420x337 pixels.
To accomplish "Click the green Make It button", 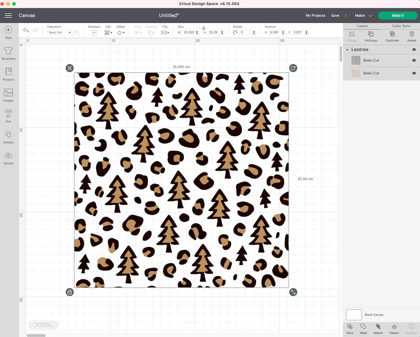I will (x=398, y=16).
